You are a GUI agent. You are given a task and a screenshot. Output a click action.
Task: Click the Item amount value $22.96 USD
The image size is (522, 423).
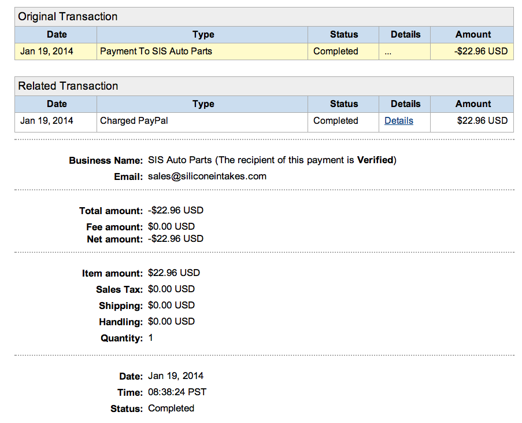point(174,273)
